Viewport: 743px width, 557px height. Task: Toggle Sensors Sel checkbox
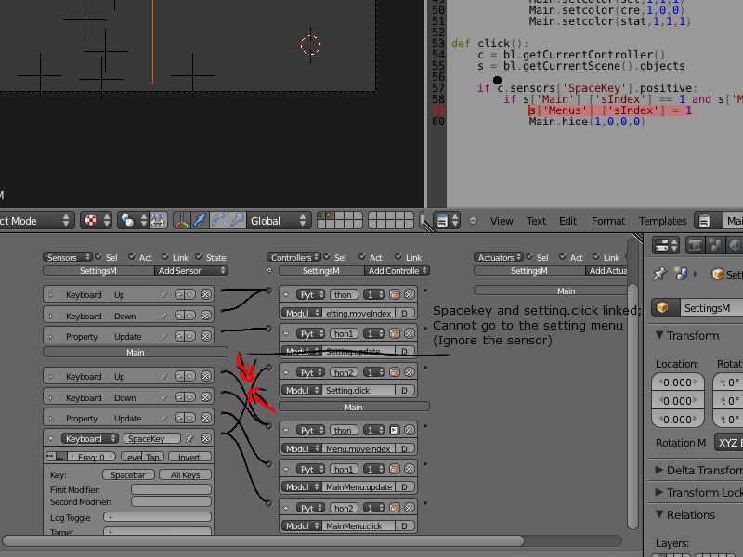coord(98,257)
